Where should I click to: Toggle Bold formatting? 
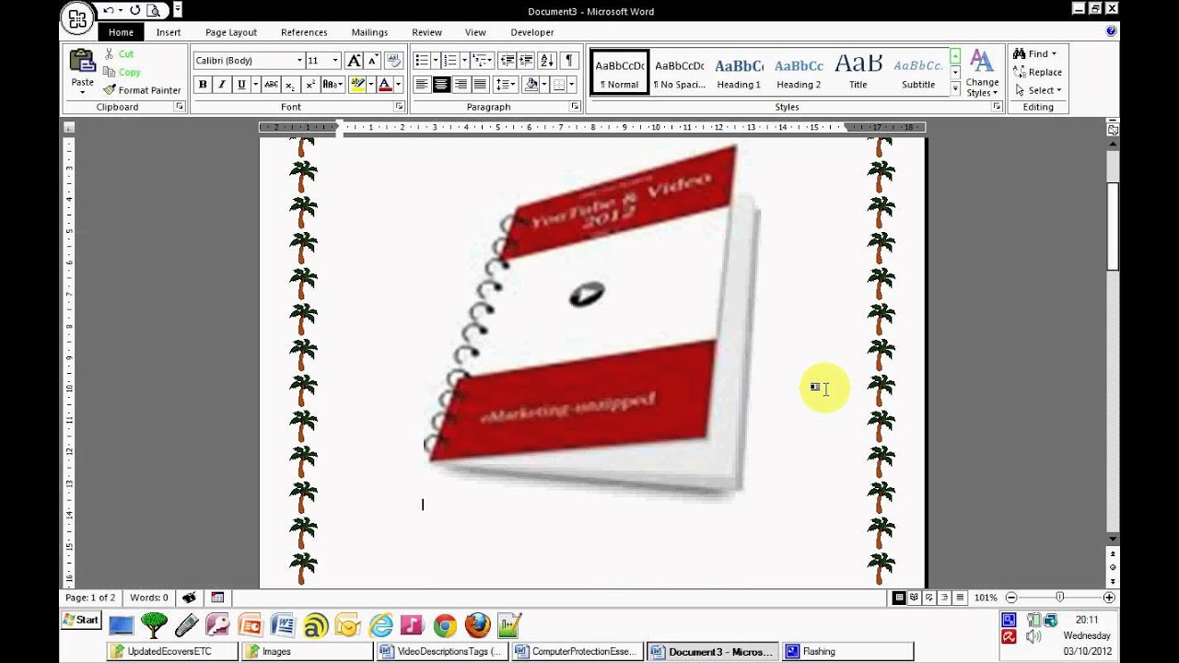click(x=203, y=85)
